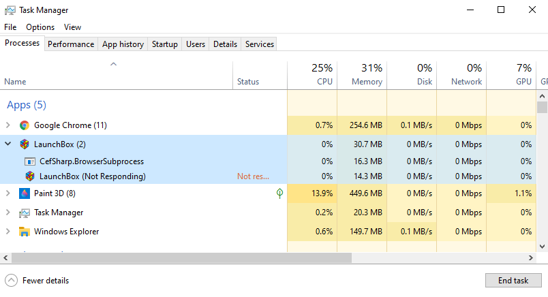Click the End task button
Image resolution: width=548 pixels, height=297 pixels.
click(513, 280)
